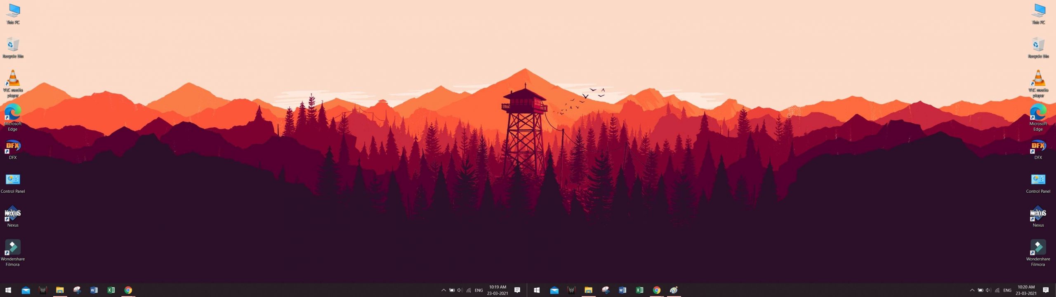Launch Word from the 10:19 AM taskbar
Image resolution: width=1056 pixels, height=297 pixels.
[x=94, y=290]
